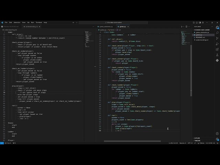This screenshot has width=220, height=165.
Task: Click the game.py breadcrumb in right editor
Action: (102, 30)
